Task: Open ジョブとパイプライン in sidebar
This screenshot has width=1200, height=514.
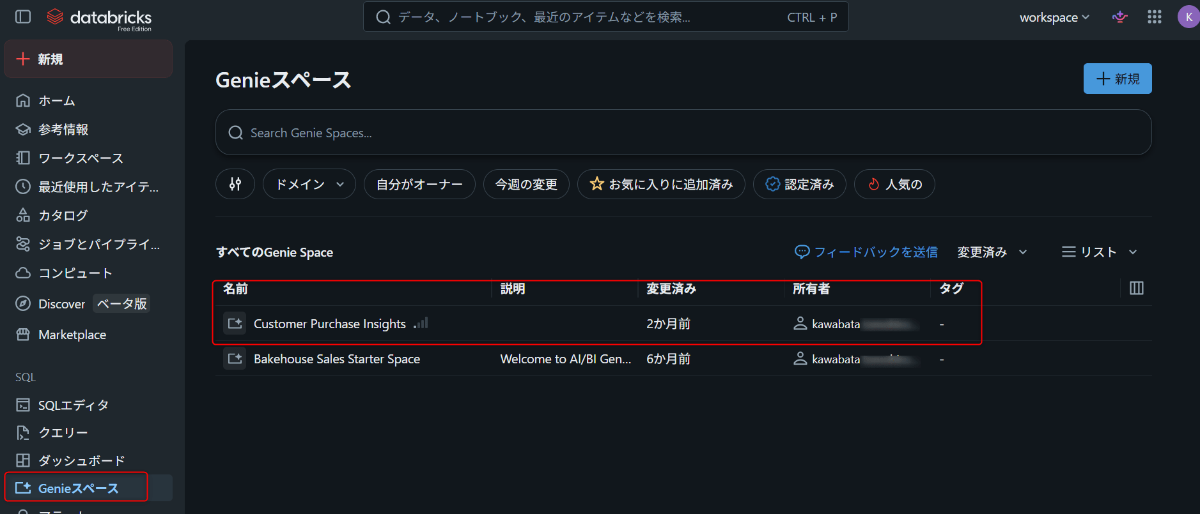Action: (x=88, y=244)
